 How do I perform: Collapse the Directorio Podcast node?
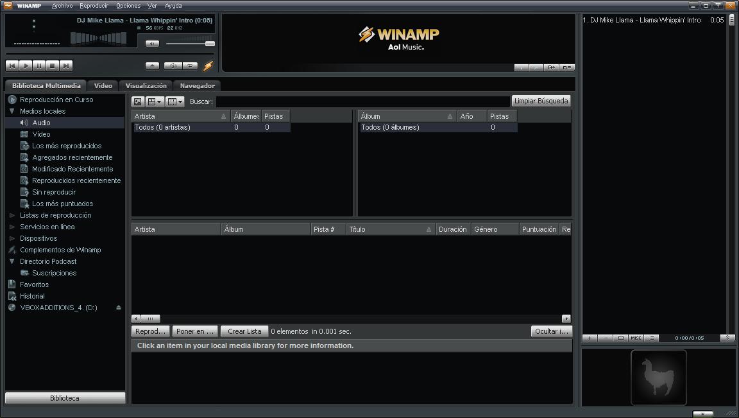pos(12,261)
